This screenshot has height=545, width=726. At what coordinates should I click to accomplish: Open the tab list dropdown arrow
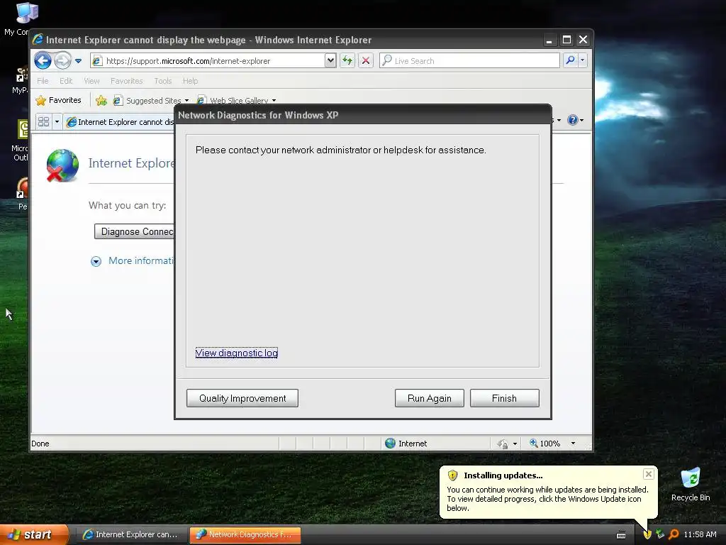[57, 121]
